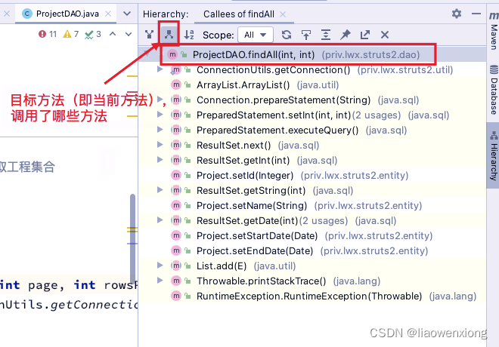Screen dimensions: 499x347
Task: Click the 3 typos indicator
Action: 92,34
